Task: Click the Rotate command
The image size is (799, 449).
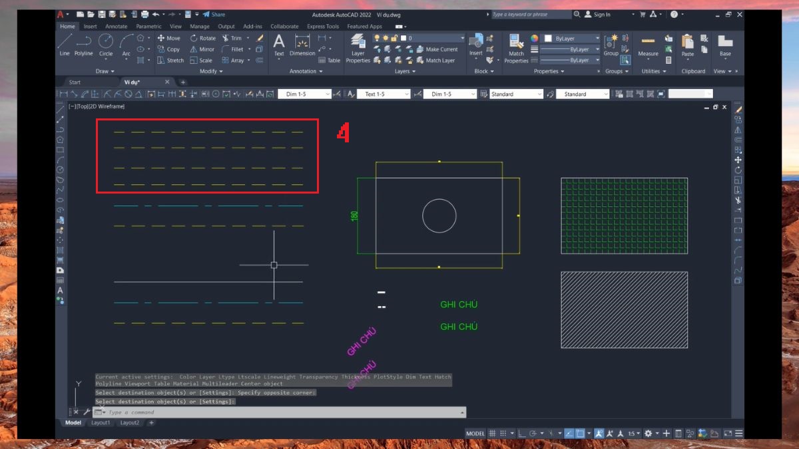Action: [x=203, y=38]
